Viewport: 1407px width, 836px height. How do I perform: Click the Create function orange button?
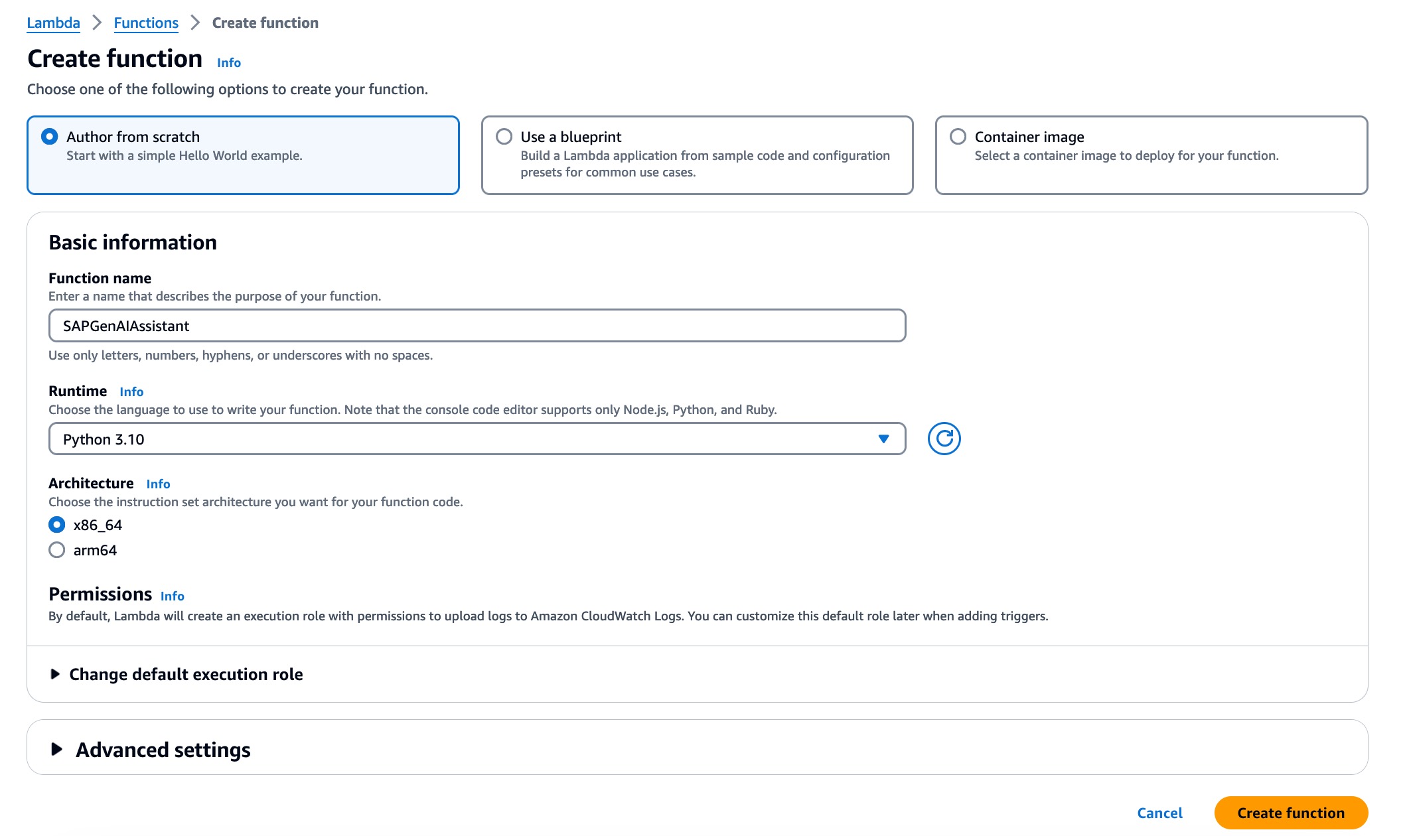pyautogui.click(x=1290, y=813)
